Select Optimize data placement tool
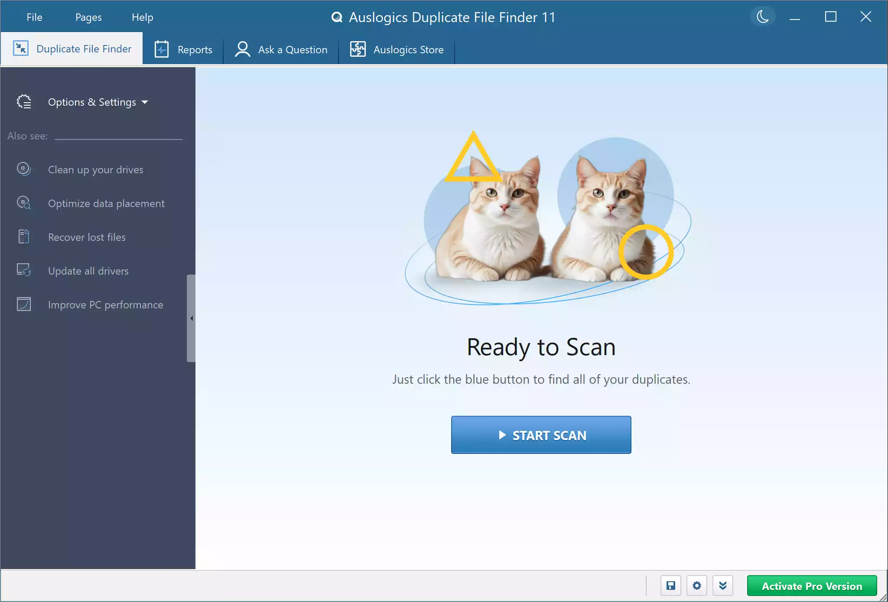The image size is (888, 602). point(106,203)
